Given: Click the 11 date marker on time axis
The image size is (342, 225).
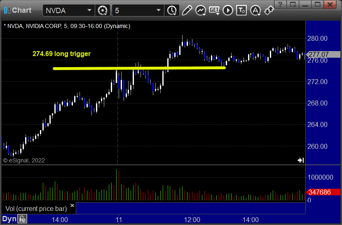Looking at the screenshot, I should click(119, 220).
